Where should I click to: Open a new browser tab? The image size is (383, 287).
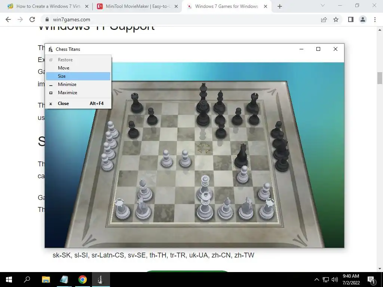point(280,7)
